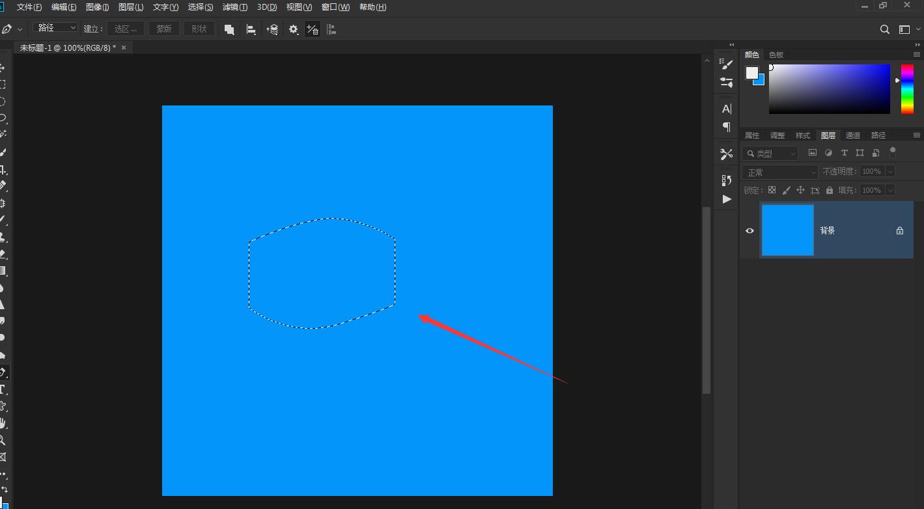Expand the 类型 layer filter dropdown

pos(771,154)
